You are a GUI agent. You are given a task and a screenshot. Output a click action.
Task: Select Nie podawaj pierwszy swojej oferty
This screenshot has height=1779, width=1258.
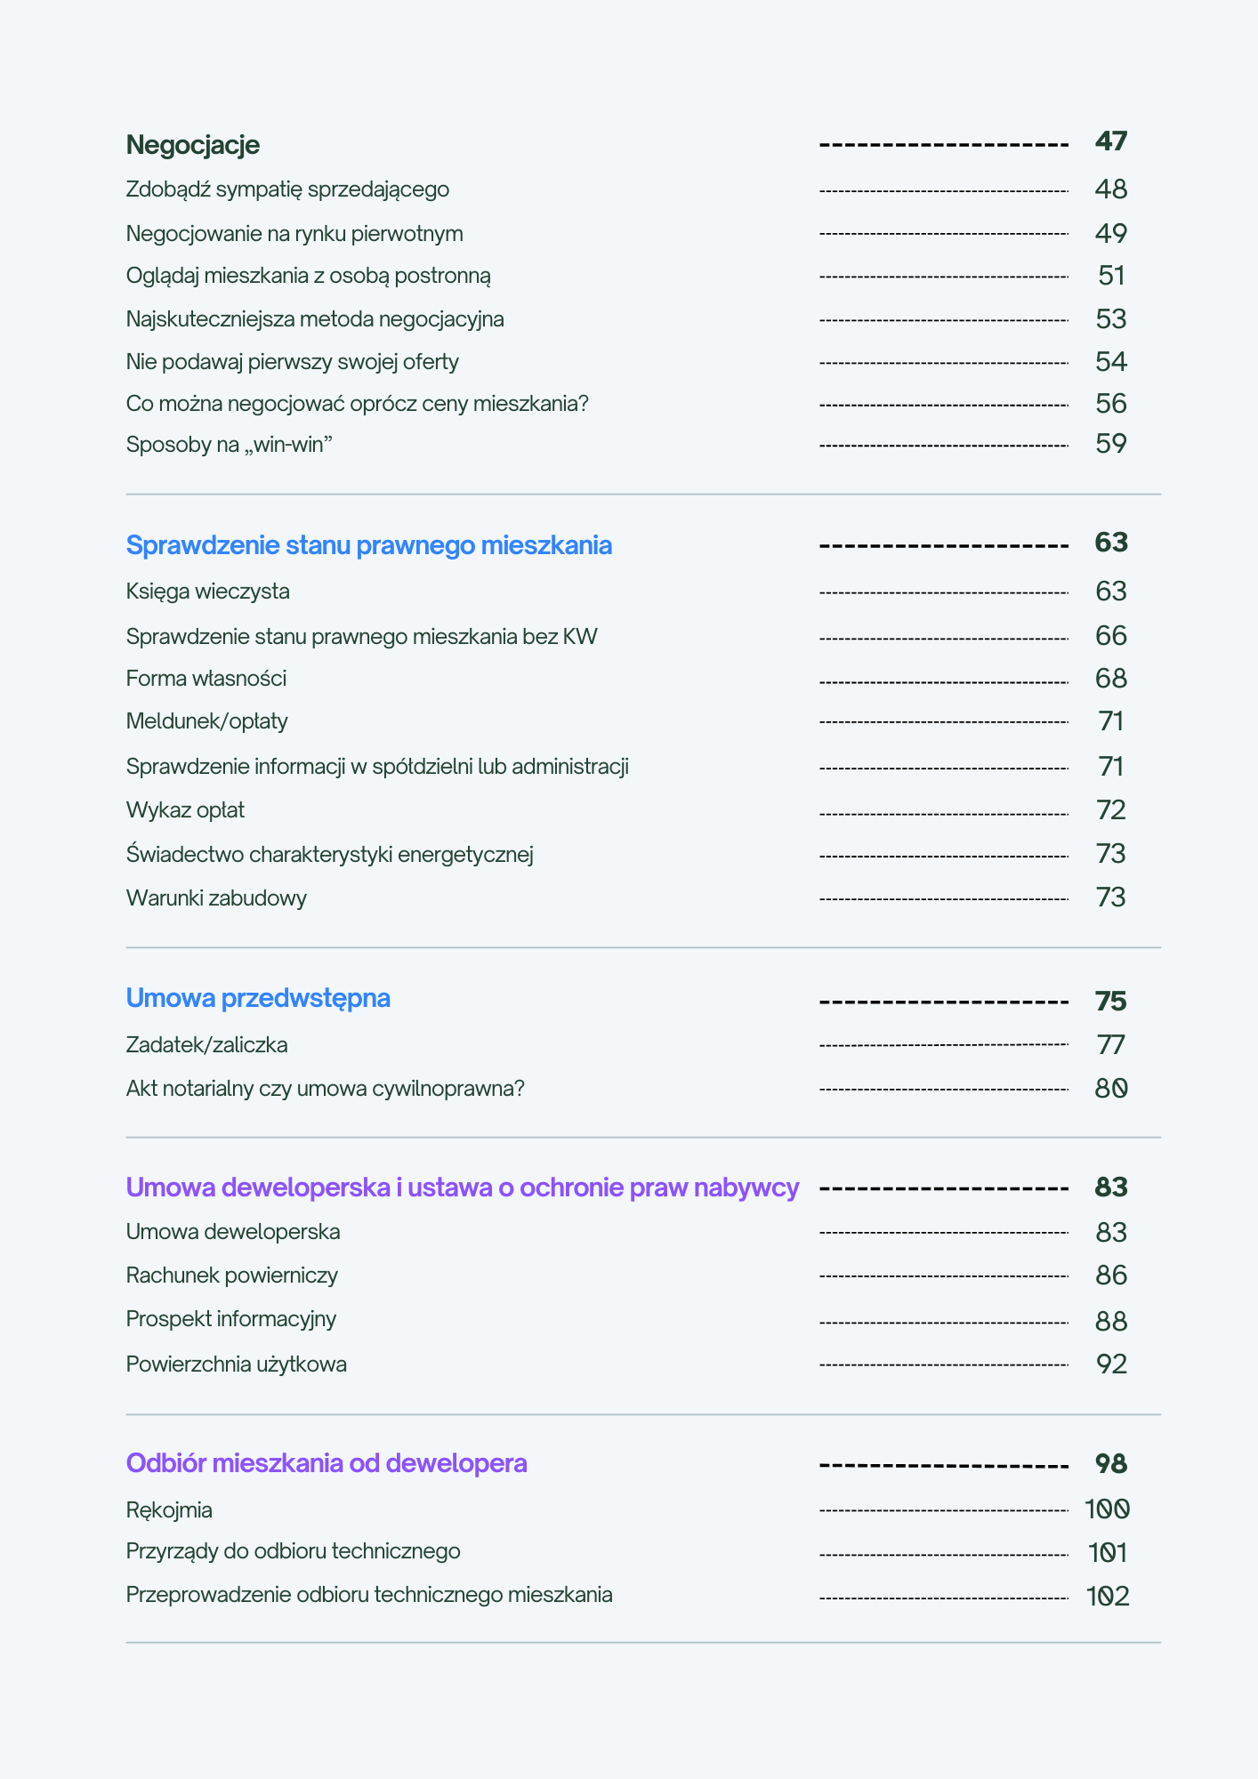tap(293, 362)
